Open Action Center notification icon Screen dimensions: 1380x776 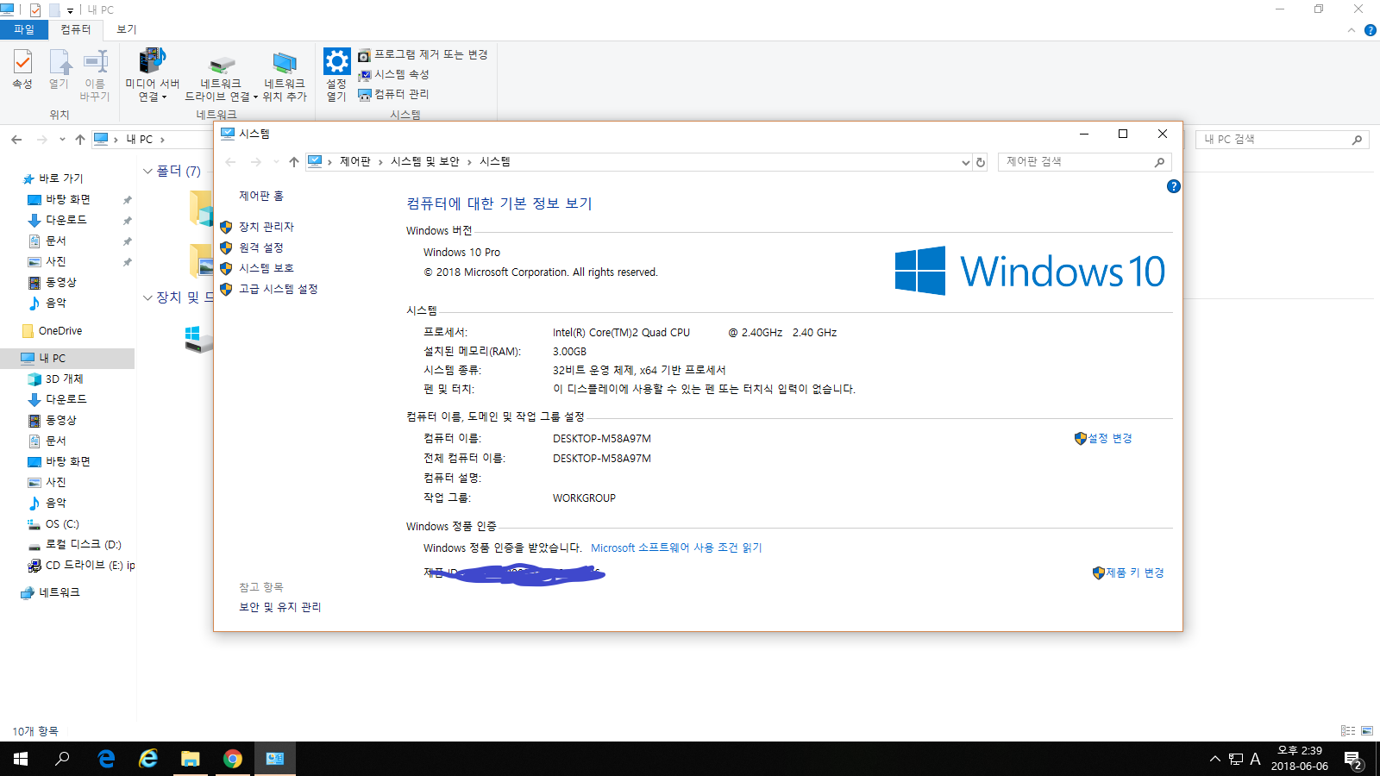pos(1352,760)
